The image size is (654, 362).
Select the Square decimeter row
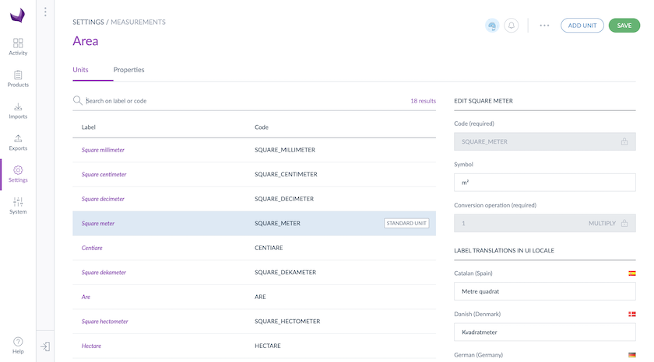254,199
